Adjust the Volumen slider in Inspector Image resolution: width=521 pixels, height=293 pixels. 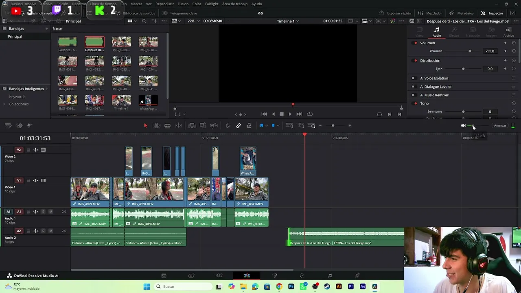tap(470, 51)
